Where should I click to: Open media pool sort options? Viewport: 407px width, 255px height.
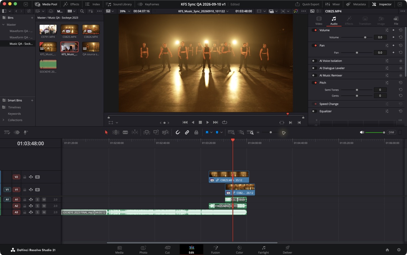pyautogui.click(x=91, y=11)
